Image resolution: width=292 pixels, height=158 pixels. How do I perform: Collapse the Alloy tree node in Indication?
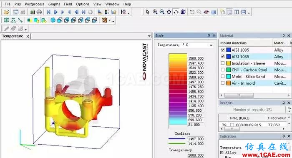click(x=222, y=153)
